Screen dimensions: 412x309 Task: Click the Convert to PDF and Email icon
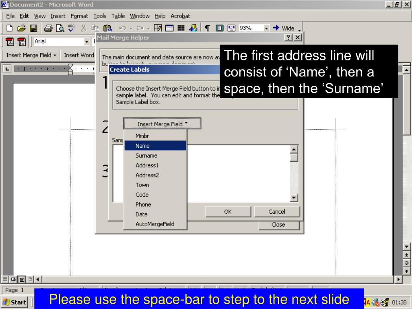coord(22,41)
